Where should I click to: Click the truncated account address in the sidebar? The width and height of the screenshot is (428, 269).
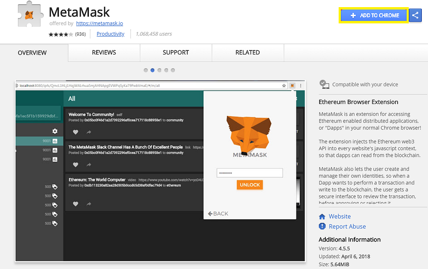(x=37, y=116)
